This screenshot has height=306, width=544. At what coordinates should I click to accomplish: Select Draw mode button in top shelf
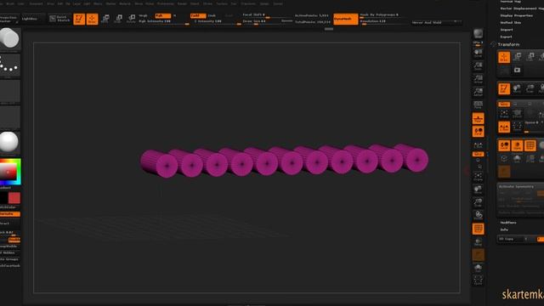click(93, 19)
